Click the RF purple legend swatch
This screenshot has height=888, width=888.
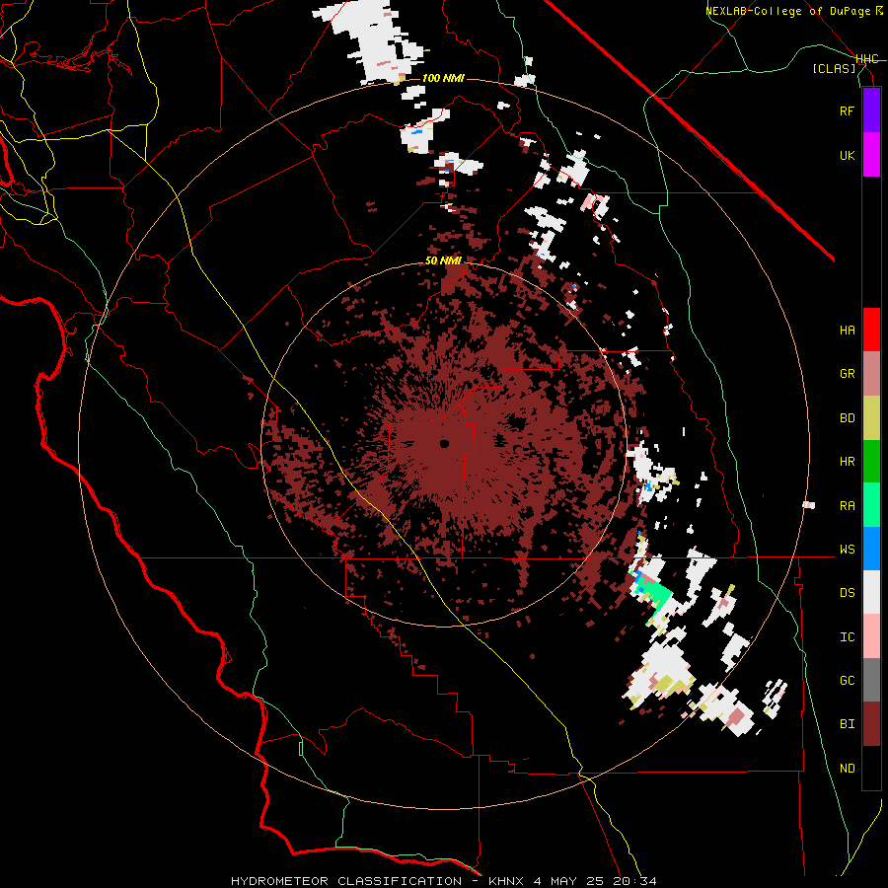[871, 111]
